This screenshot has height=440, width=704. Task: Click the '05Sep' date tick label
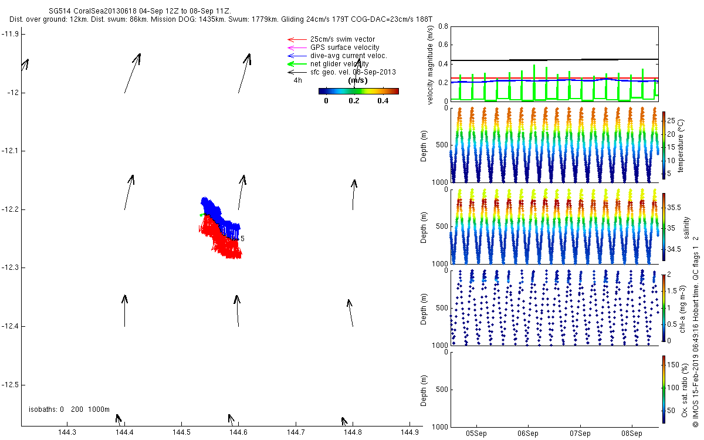click(x=476, y=435)
